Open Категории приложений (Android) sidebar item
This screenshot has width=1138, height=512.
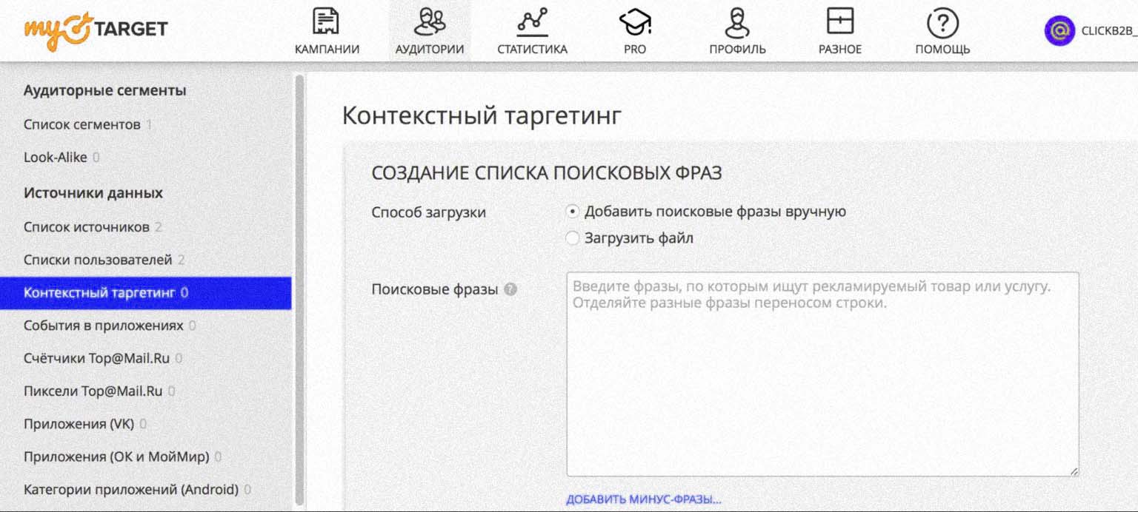pyautogui.click(x=131, y=489)
